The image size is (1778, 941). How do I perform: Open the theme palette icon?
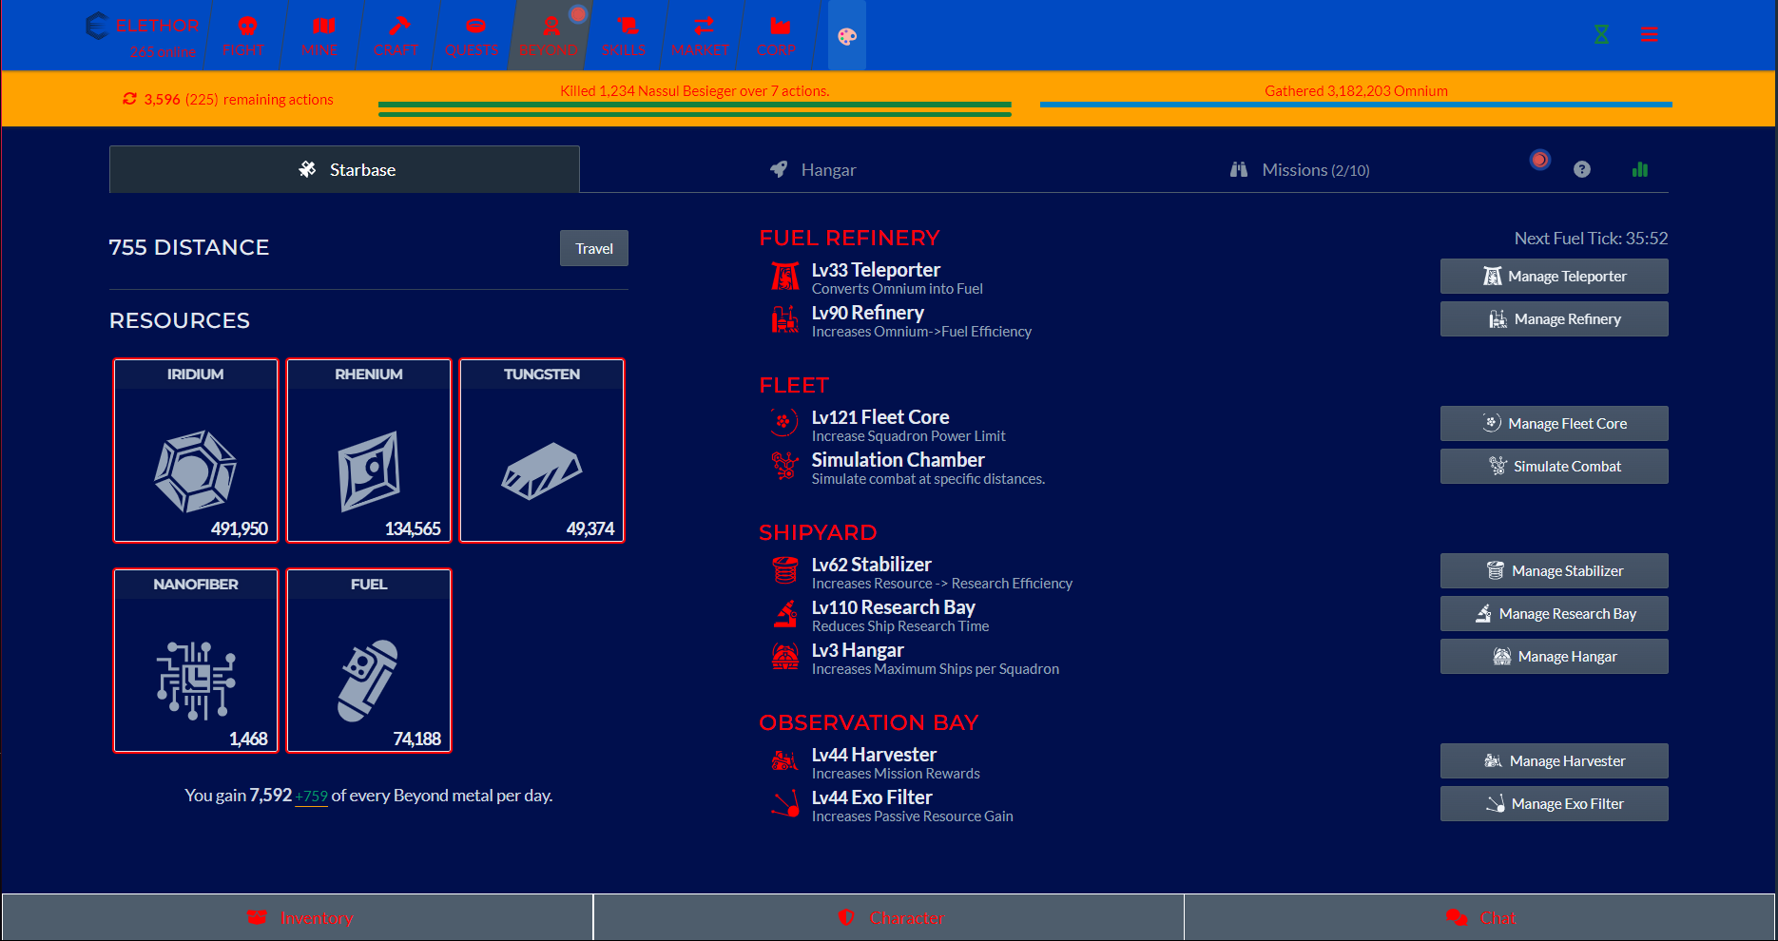[x=847, y=36]
